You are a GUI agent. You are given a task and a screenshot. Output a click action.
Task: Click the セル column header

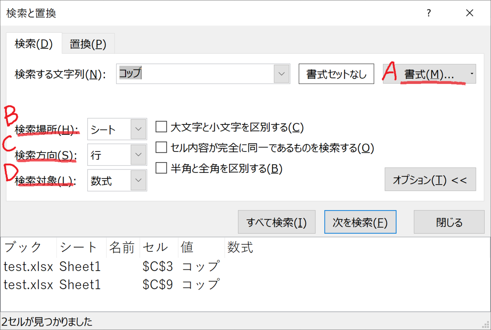(159, 247)
